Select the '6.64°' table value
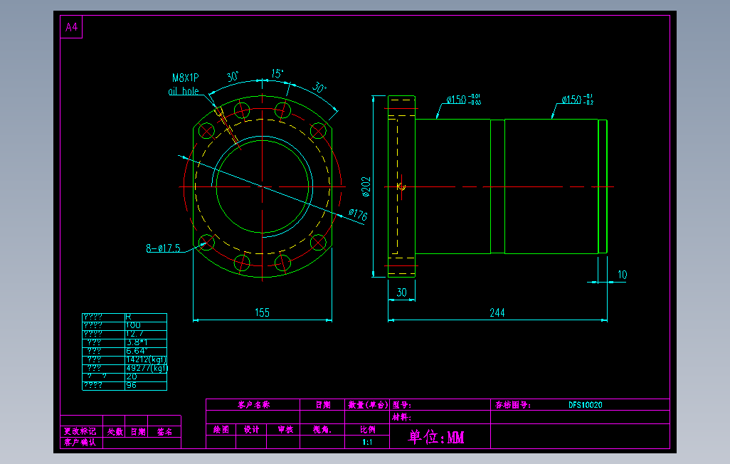Viewport: 730px width, 464px height. pos(137,351)
